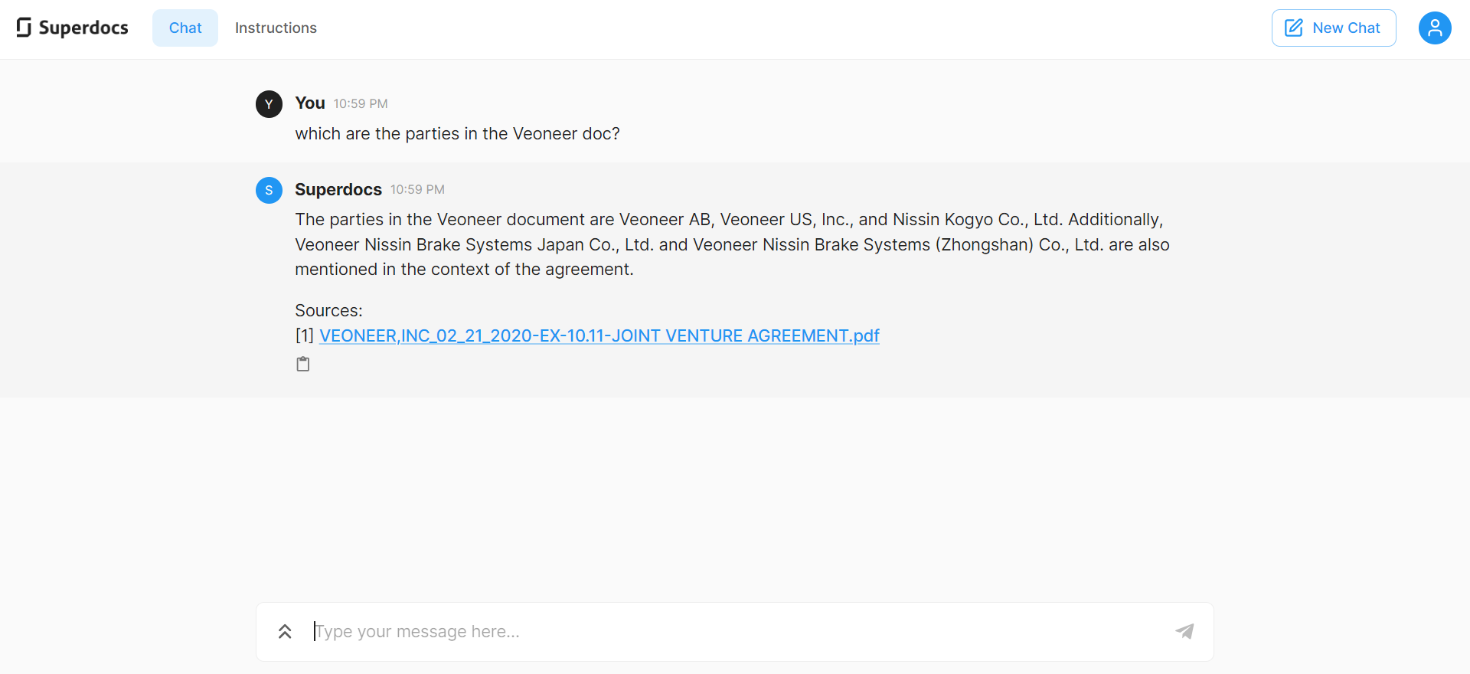The width and height of the screenshot is (1470, 674).
Task: Click the black Y user avatar
Action: [269, 104]
